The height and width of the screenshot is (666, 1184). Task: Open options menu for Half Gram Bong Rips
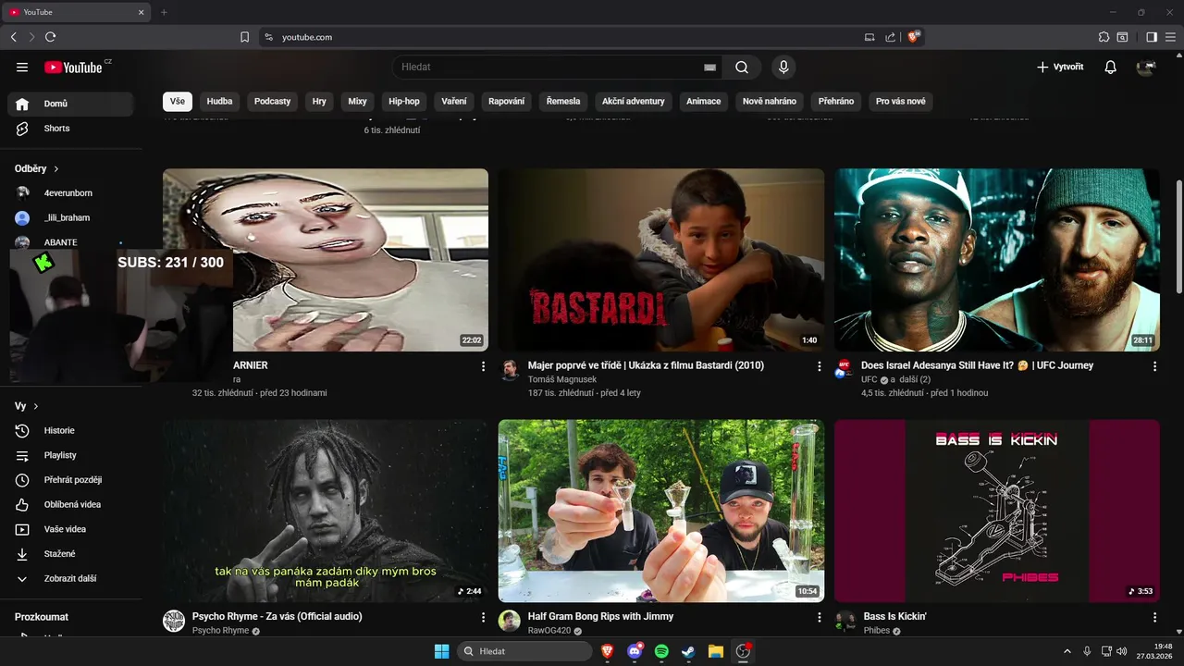click(x=819, y=617)
